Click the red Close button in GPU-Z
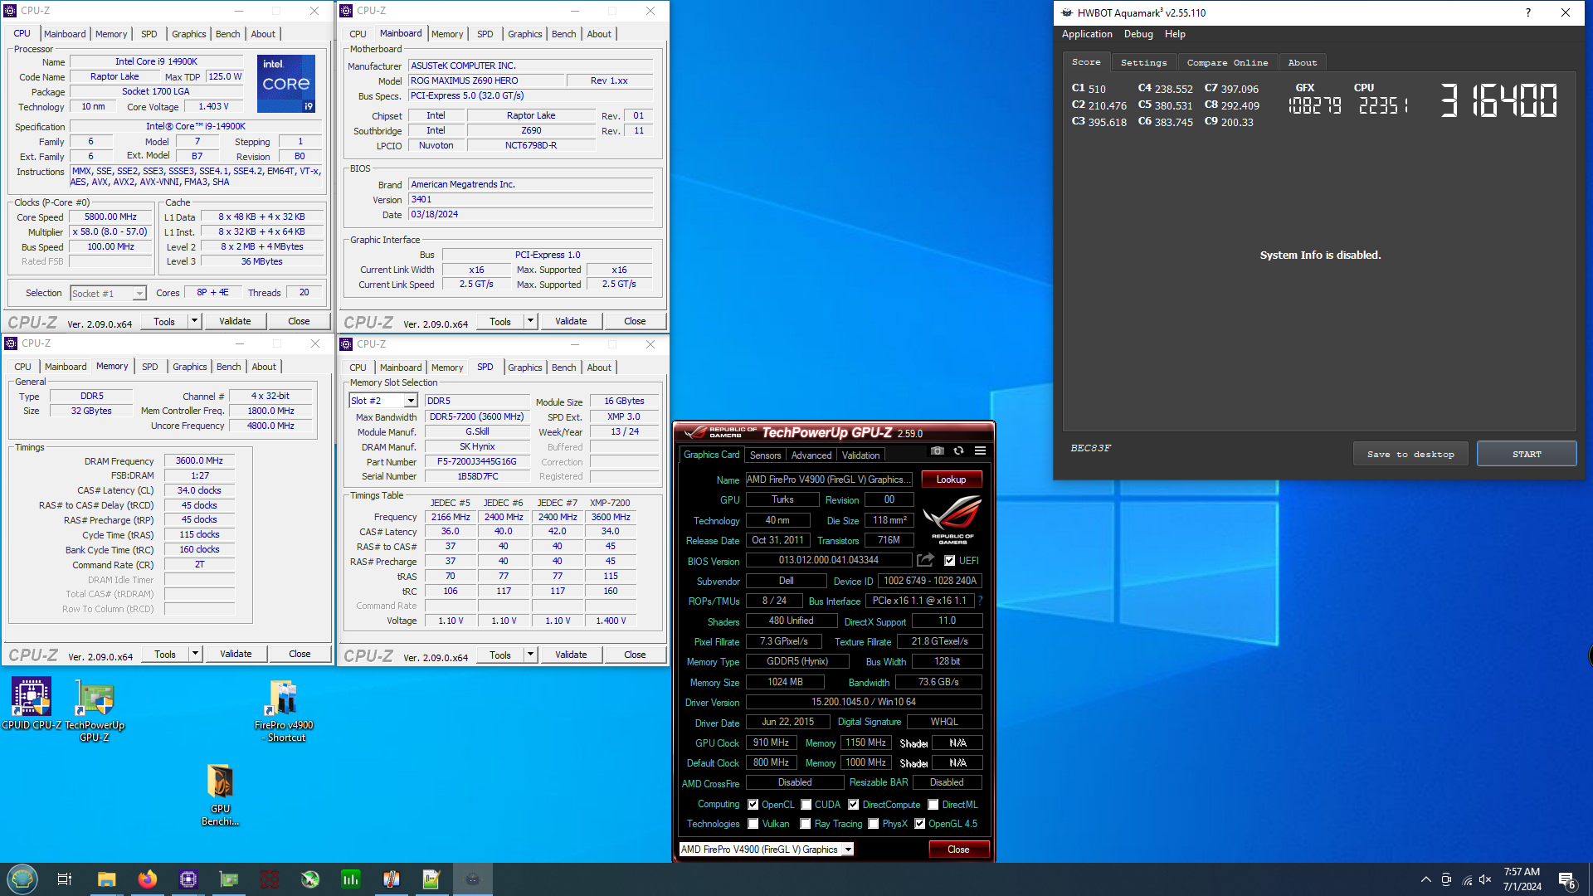This screenshot has height=896, width=1593. coord(958,850)
